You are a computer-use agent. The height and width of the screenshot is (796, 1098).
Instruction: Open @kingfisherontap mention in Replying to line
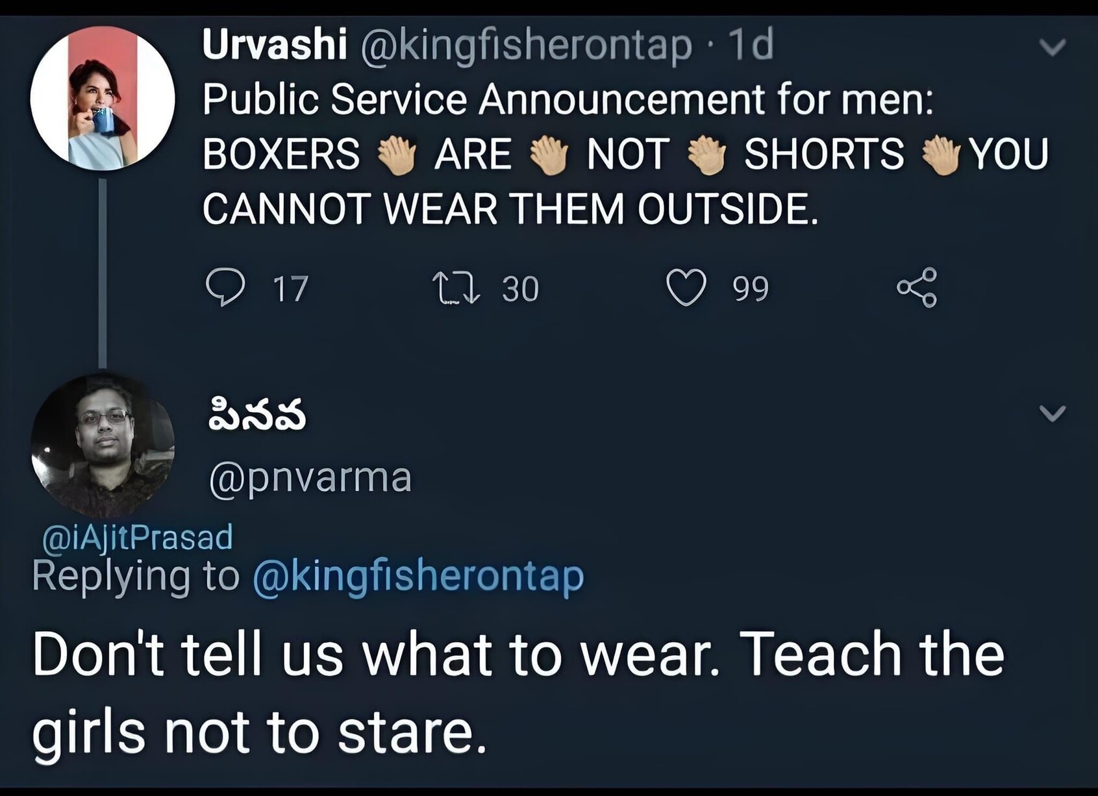pyautogui.click(x=418, y=575)
